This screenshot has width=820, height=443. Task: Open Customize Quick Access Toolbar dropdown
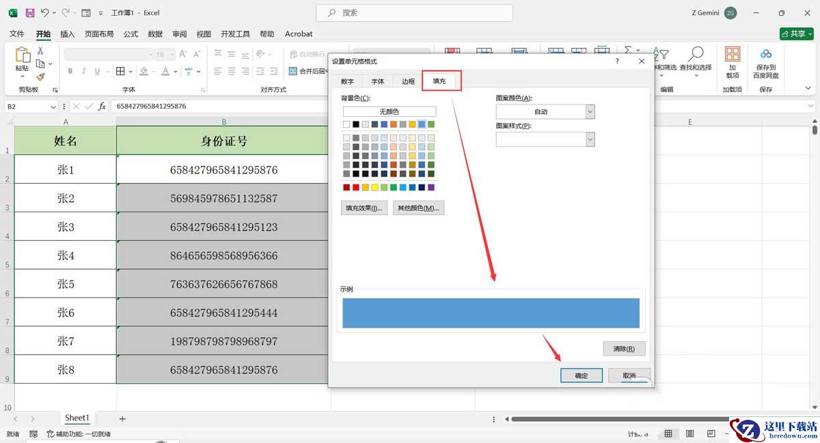[x=100, y=13]
